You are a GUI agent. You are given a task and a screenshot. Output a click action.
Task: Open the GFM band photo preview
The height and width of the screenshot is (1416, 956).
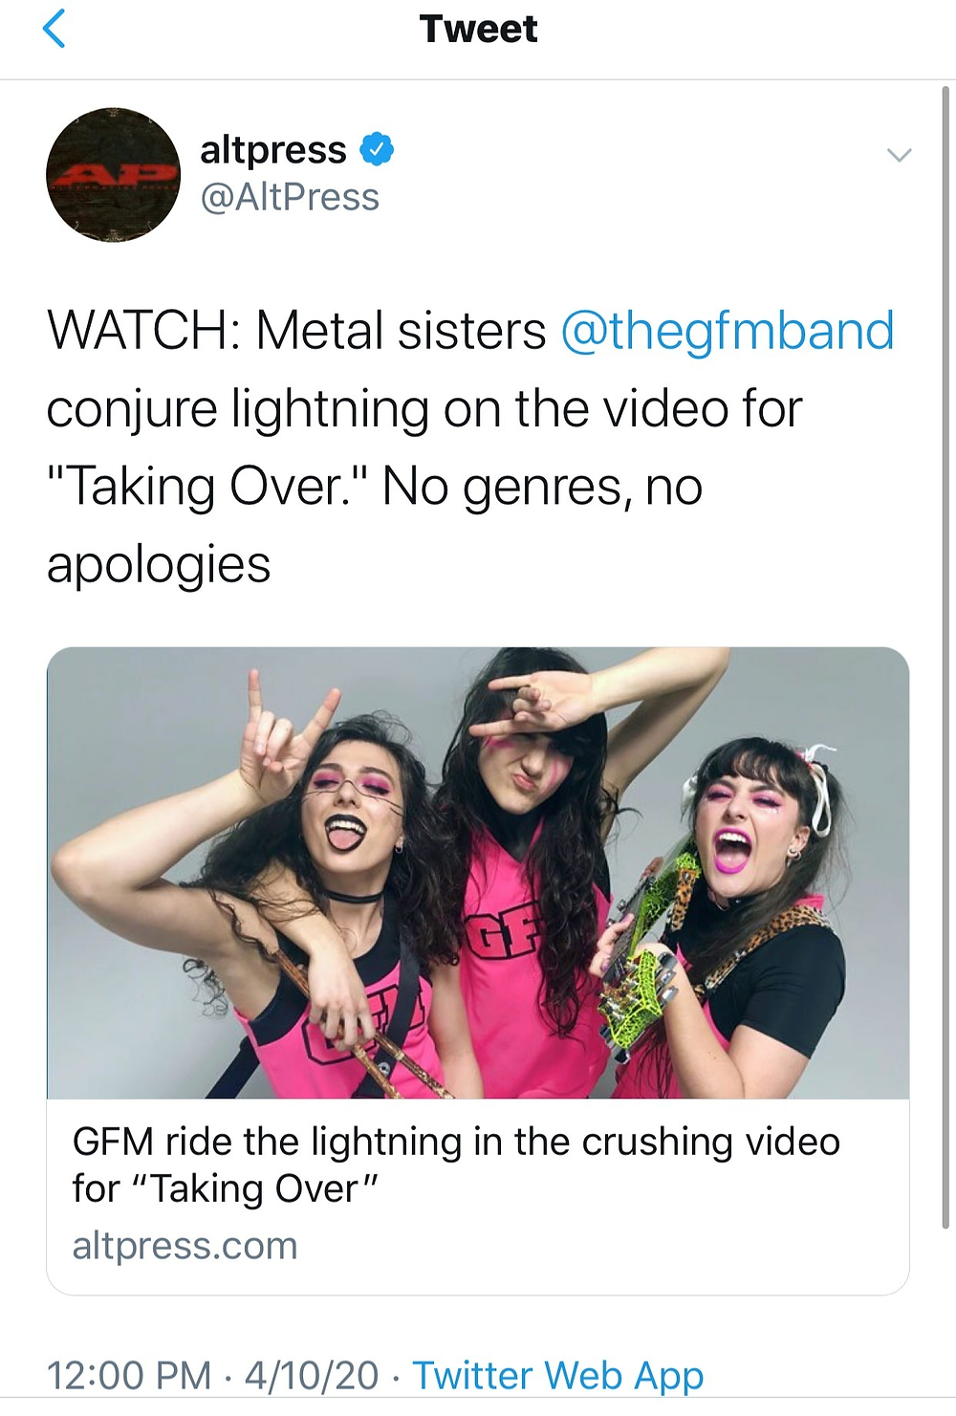478,873
